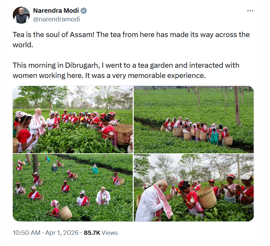
Task: Click the blue verified badge icon
Action: [84, 11]
